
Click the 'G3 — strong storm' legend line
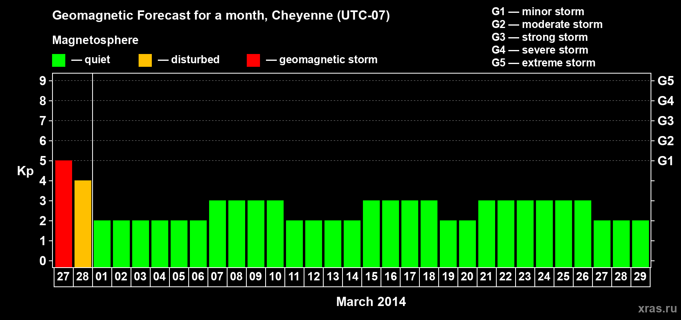point(540,37)
